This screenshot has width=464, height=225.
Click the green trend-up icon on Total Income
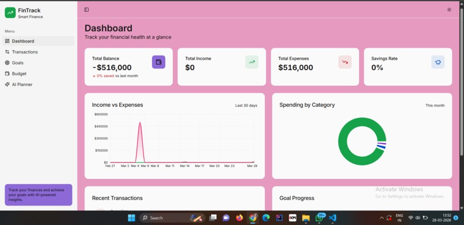[252, 62]
